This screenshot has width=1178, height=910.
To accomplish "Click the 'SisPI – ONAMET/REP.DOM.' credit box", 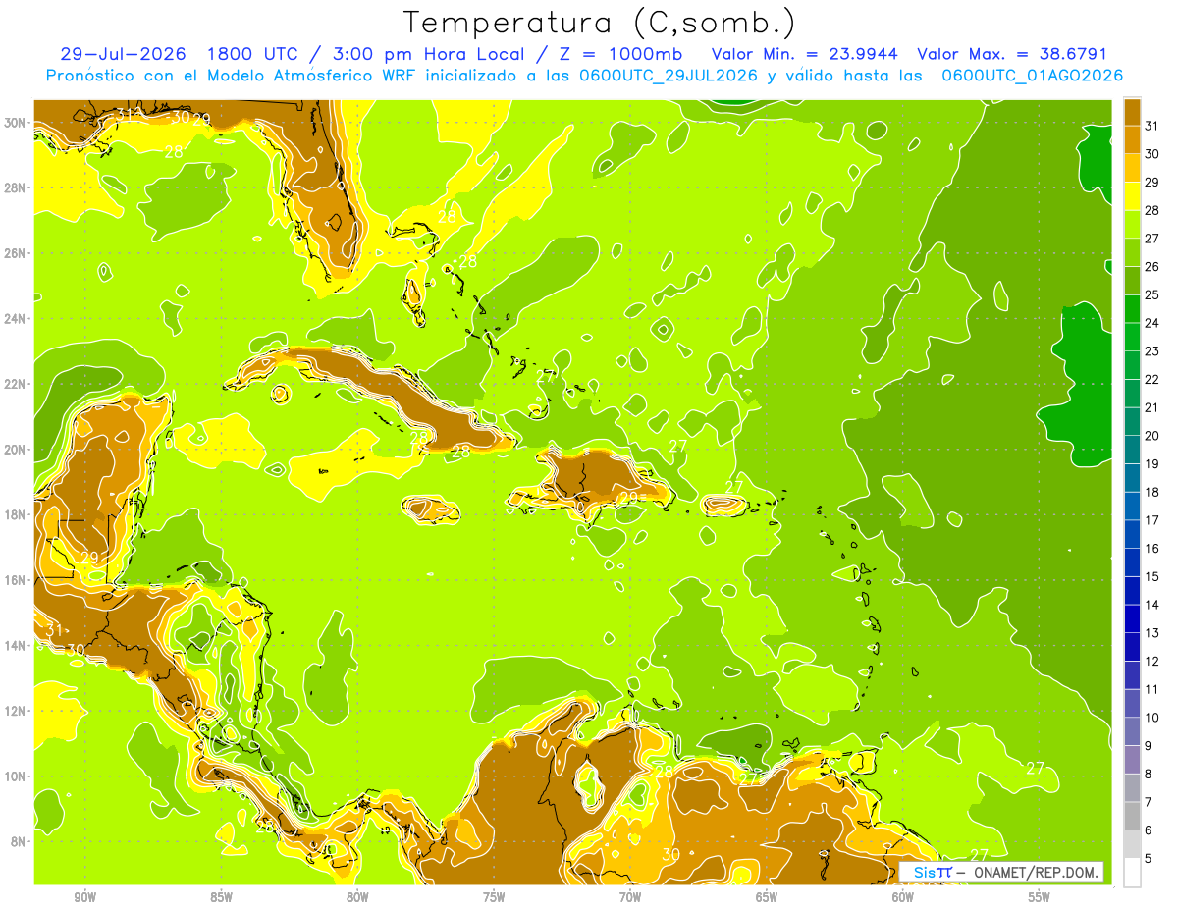I will (x=1001, y=872).
